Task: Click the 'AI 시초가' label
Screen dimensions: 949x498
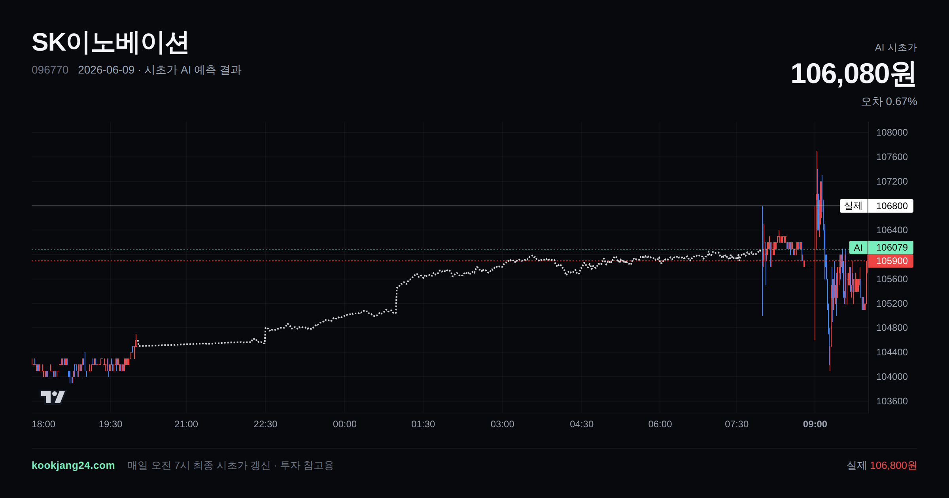Action: click(x=896, y=47)
